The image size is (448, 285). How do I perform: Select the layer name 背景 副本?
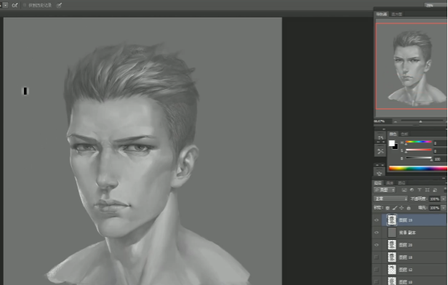[x=407, y=233]
